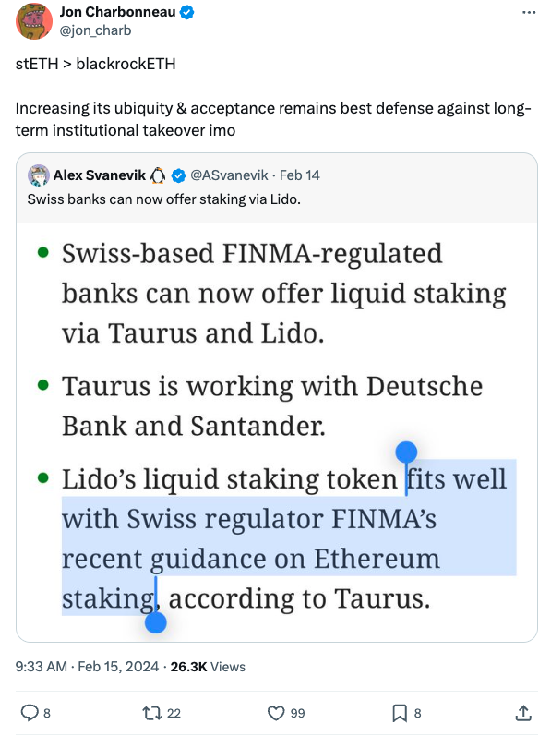551x736 pixels.
Task: Open the quoted tweet's Feb 14 date
Action: click(x=300, y=175)
